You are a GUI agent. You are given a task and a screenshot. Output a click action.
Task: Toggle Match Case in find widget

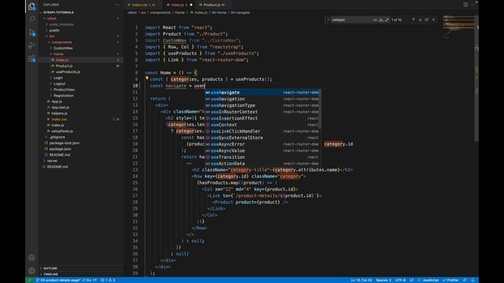point(375,20)
